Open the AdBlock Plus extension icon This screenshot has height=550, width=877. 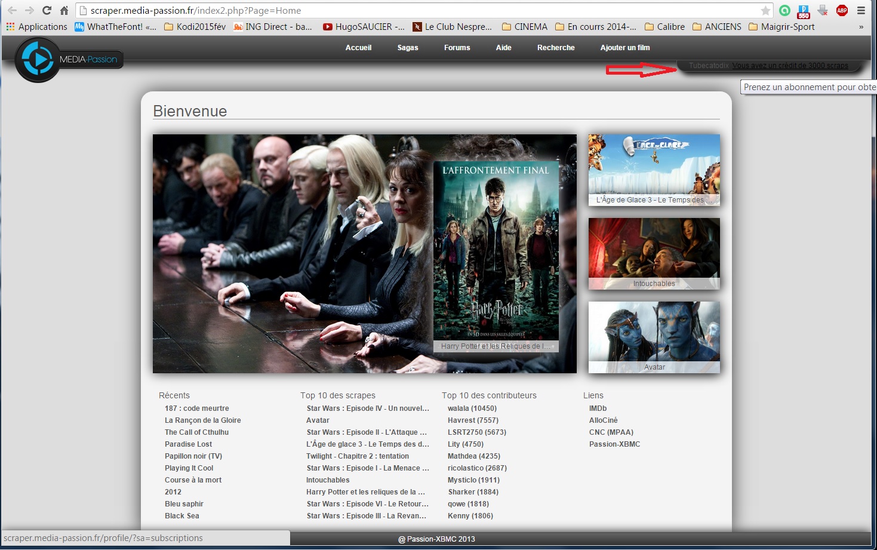coord(842,10)
